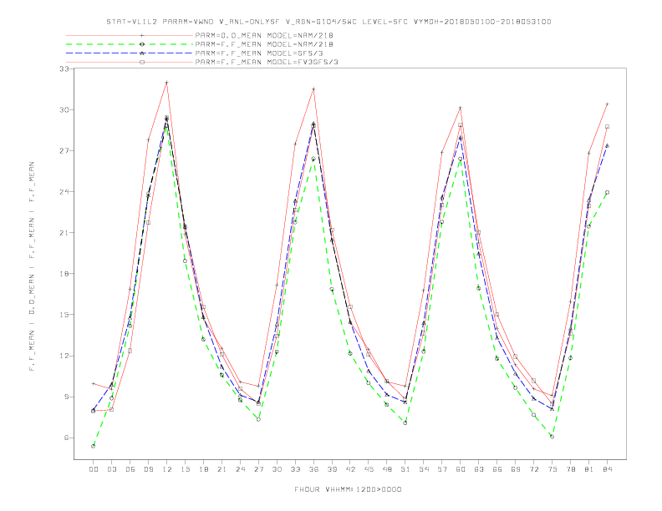Click x-axis forecast hour label 18
The image size is (662, 511).
click(203, 469)
